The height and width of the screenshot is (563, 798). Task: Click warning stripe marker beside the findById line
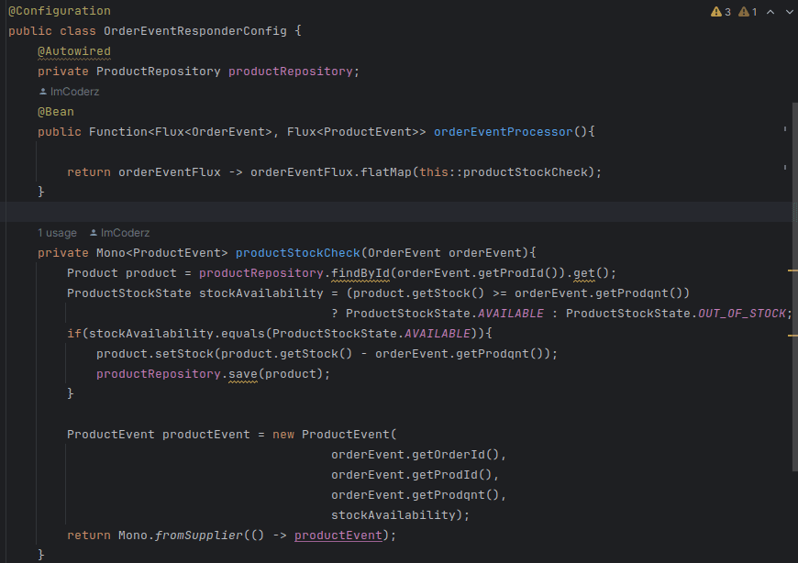792,272
